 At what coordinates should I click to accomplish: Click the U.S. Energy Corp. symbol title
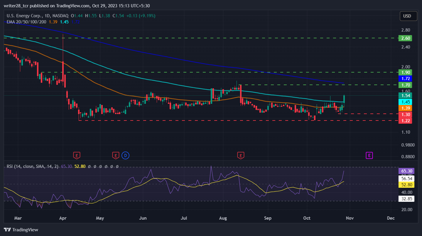pos(38,16)
